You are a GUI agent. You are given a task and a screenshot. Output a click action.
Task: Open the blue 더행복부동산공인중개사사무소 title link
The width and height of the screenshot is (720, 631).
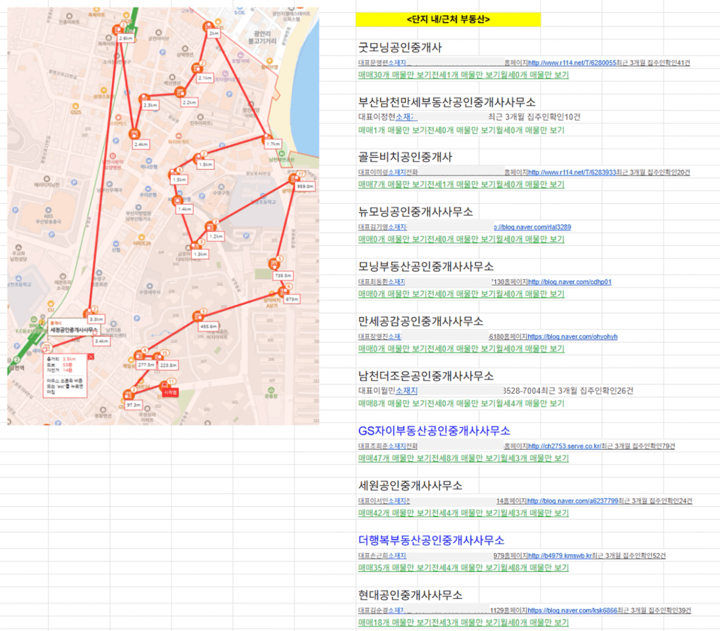pyautogui.click(x=432, y=541)
